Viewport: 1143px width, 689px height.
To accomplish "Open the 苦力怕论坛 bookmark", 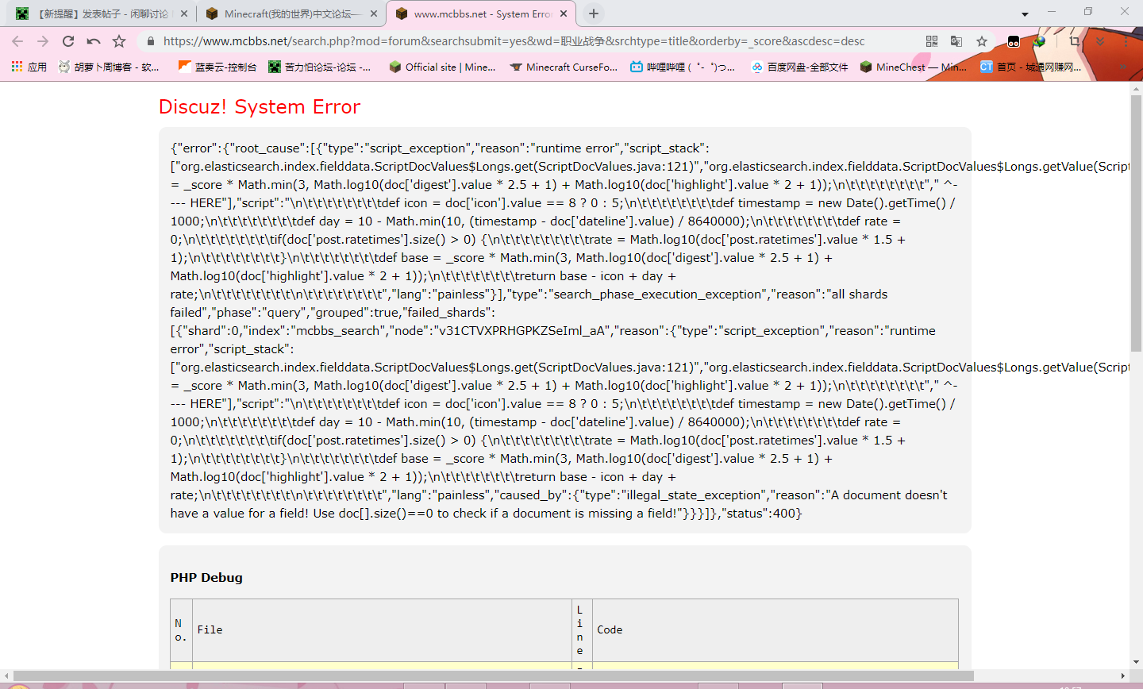I will click(x=320, y=67).
